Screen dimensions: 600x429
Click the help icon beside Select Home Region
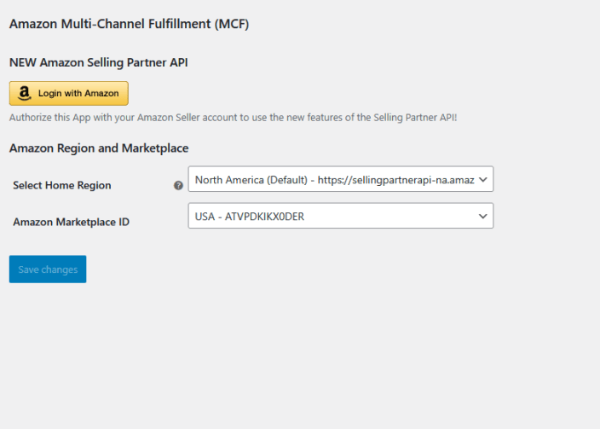click(x=178, y=186)
